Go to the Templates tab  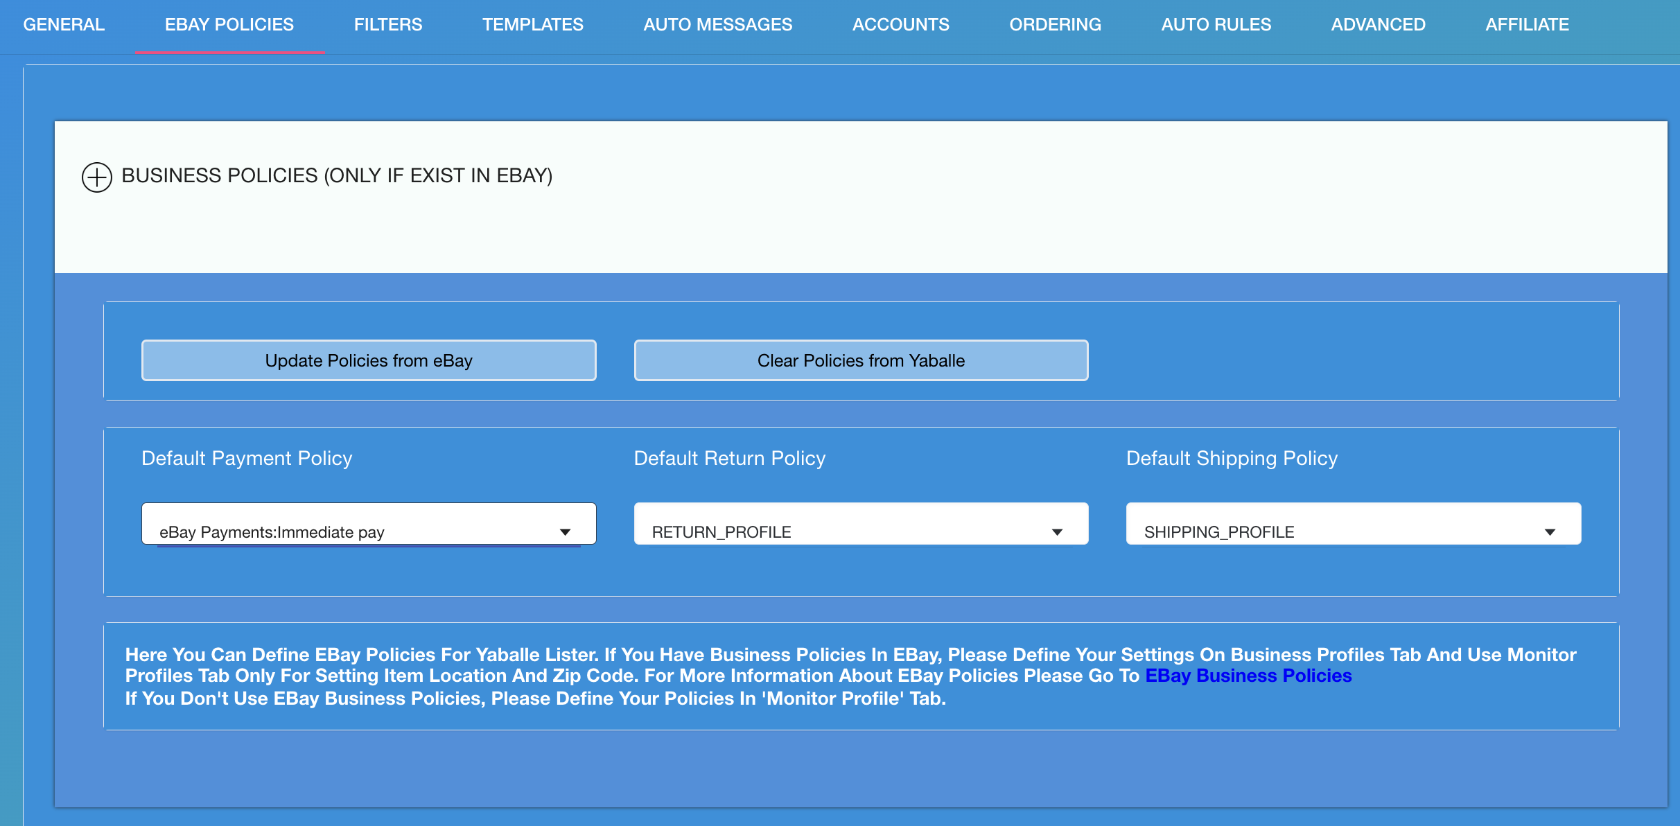[533, 25]
